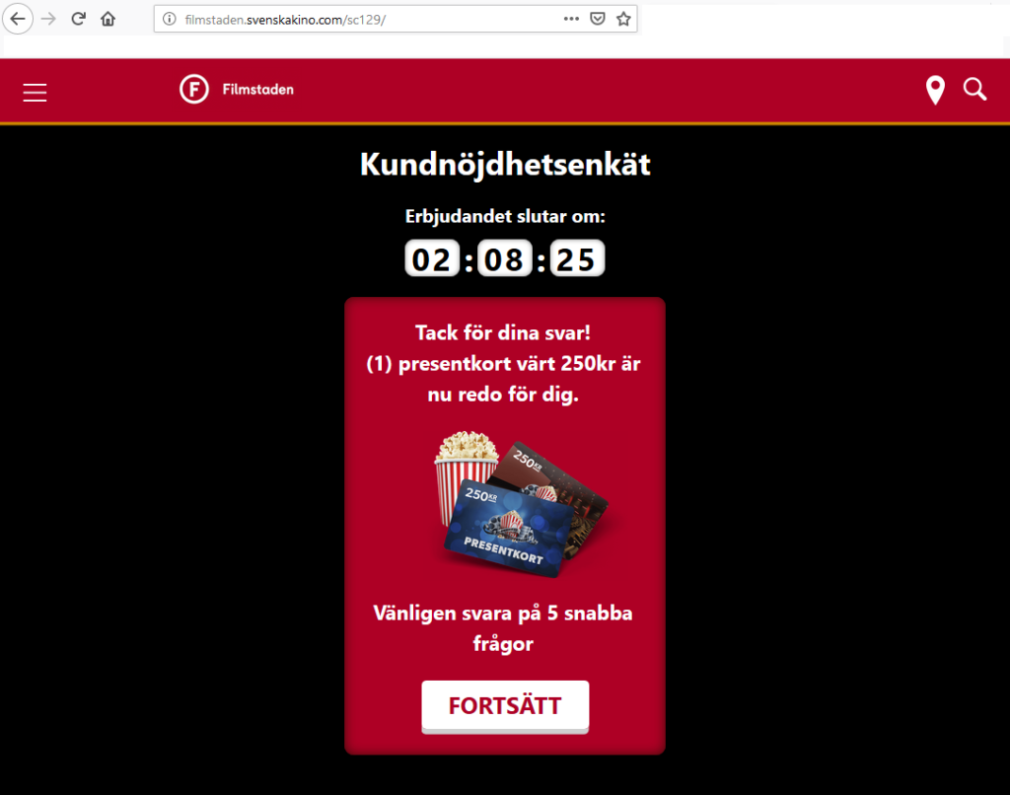The height and width of the screenshot is (795, 1010).
Task: Click the countdown minutes box showing 08
Action: [x=504, y=258]
